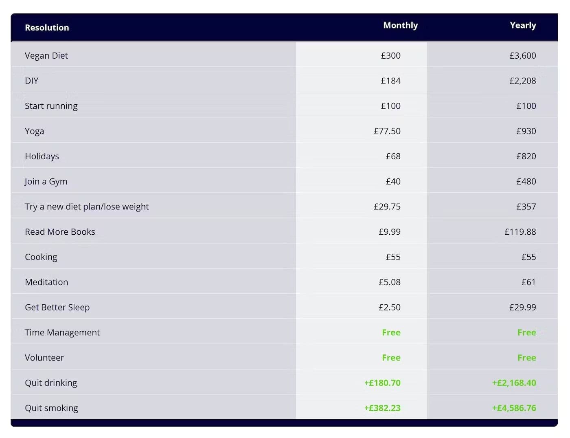Select Vegan Diet yearly cost £3,600
The image size is (570, 438).
coord(522,55)
